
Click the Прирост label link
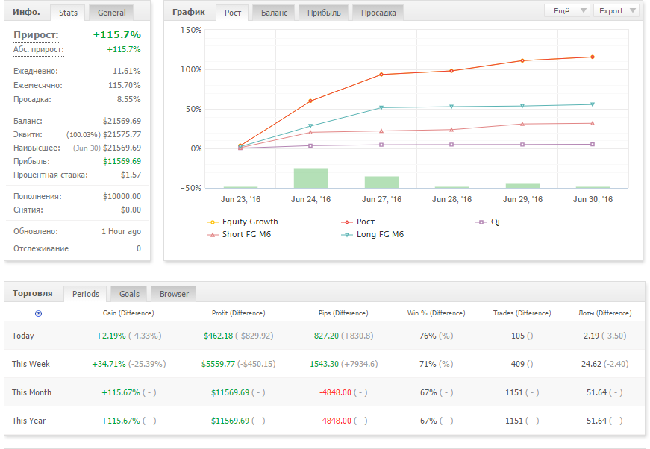[36, 35]
